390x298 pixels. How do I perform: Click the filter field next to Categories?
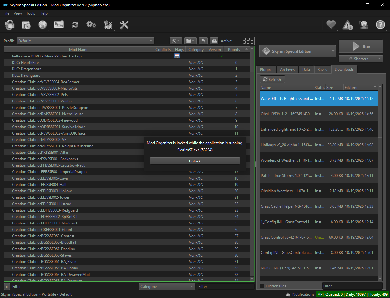[226, 286]
